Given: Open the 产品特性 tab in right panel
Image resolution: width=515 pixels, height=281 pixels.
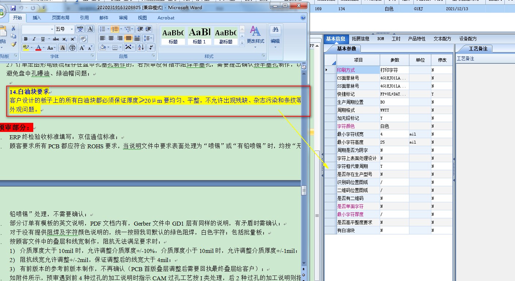Looking at the screenshot, I should (417, 39).
